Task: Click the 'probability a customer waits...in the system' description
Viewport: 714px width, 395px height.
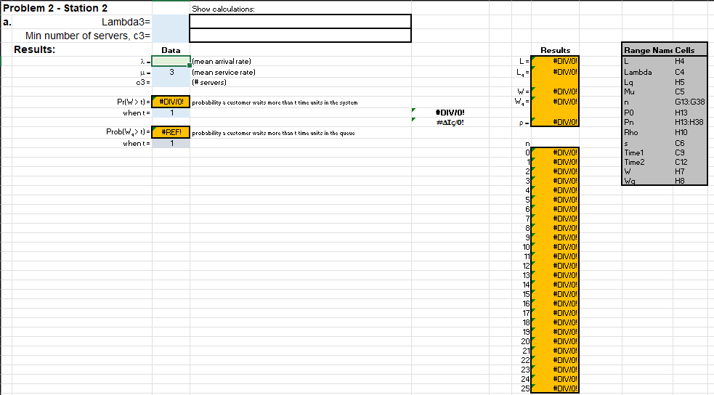Action: (x=275, y=103)
